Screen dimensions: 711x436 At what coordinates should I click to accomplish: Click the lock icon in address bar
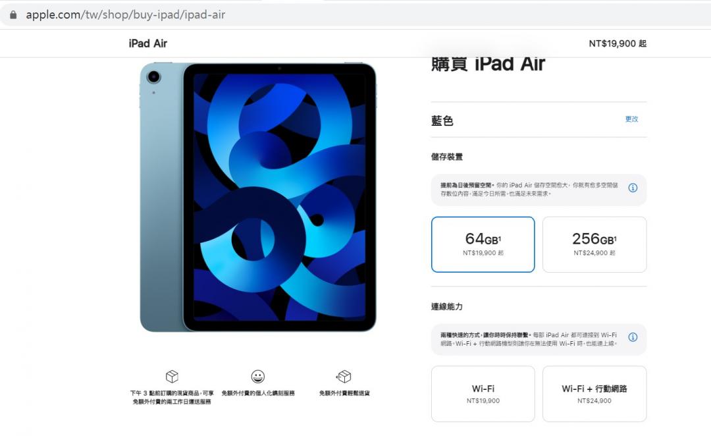tap(14, 15)
